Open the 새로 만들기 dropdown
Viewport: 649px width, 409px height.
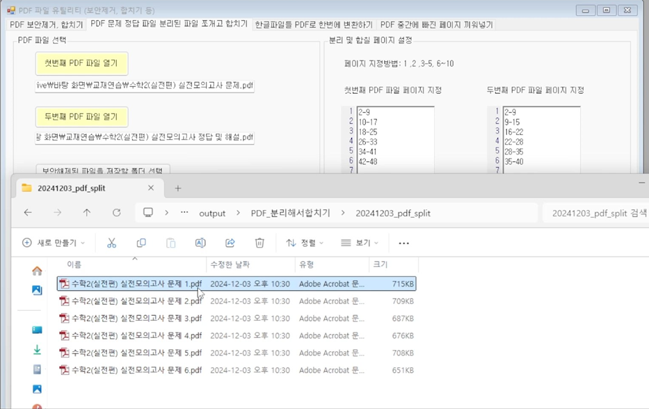[54, 243]
